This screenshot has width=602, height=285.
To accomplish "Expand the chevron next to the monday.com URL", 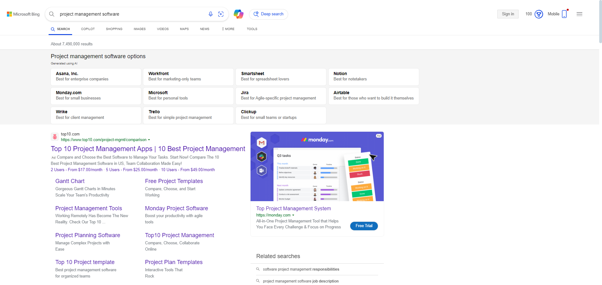I will pyautogui.click(x=293, y=215).
